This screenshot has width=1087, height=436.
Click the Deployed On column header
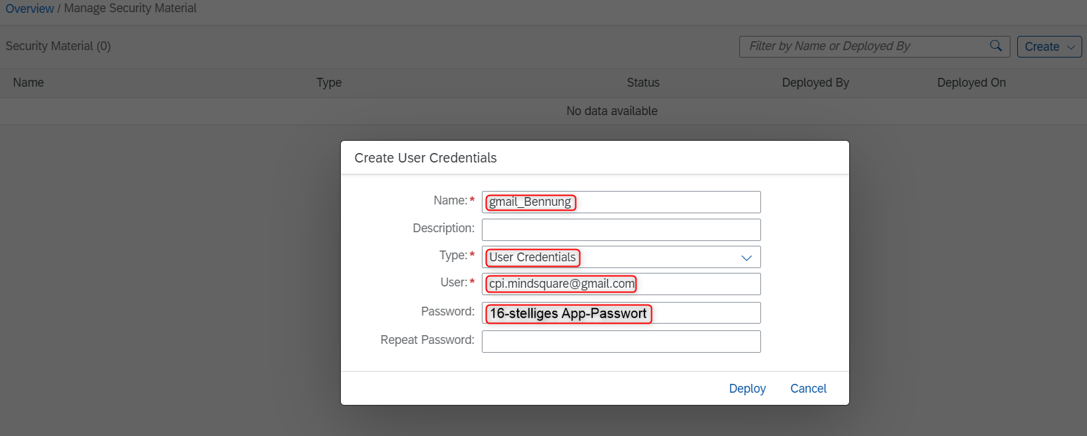971,83
